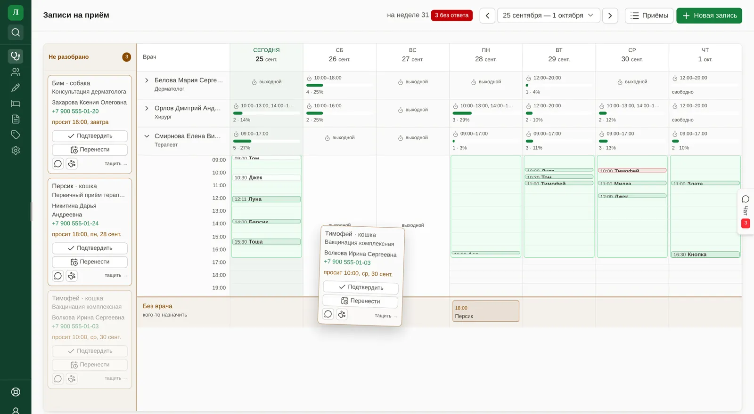The height and width of the screenshot is (414, 754).
Task: Open the «16:30 Кнопка» appointment on Thursday
Action: click(705, 255)
